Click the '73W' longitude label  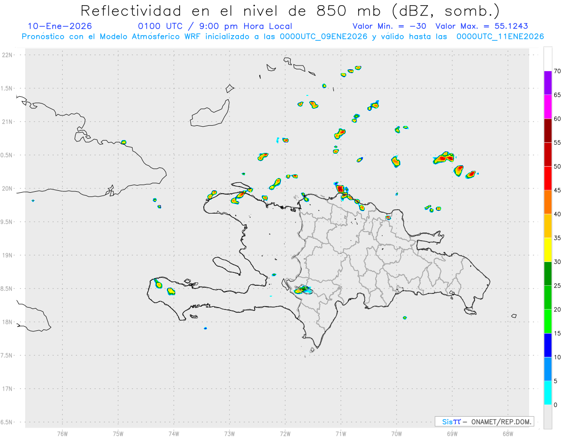click(229, 433)
